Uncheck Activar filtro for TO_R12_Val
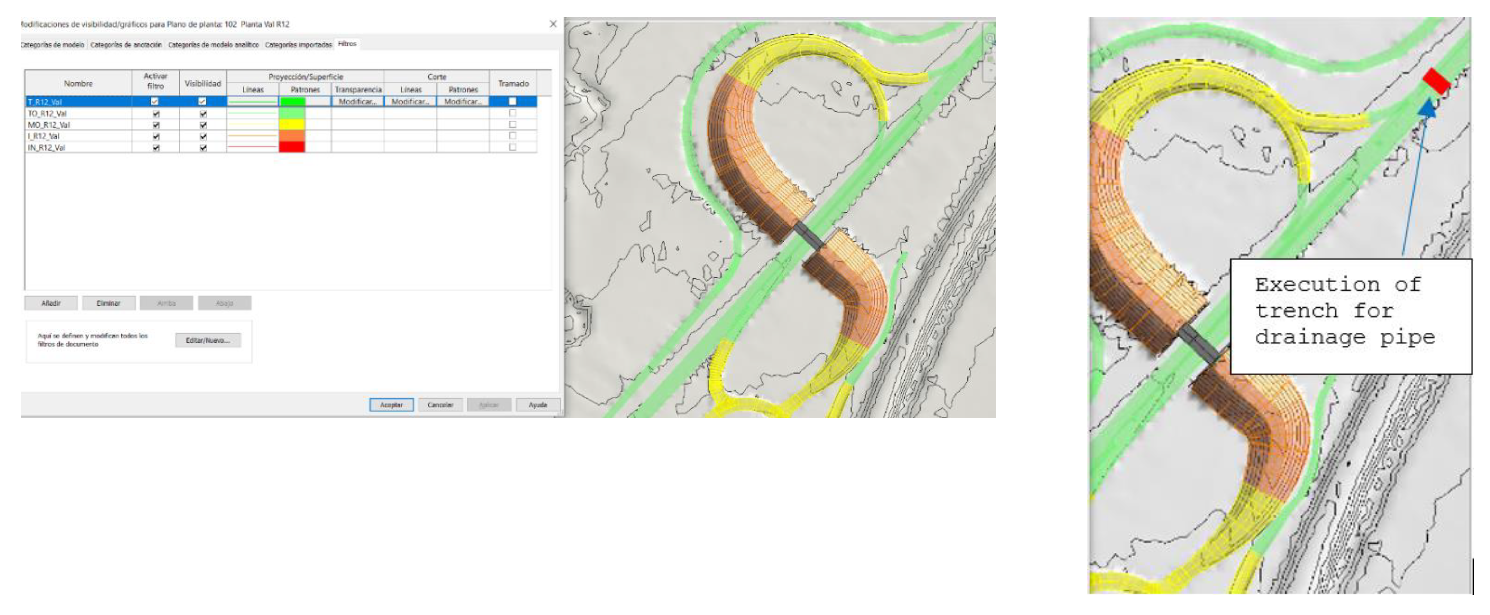The image size is (1490, 615). coord(156,114)
